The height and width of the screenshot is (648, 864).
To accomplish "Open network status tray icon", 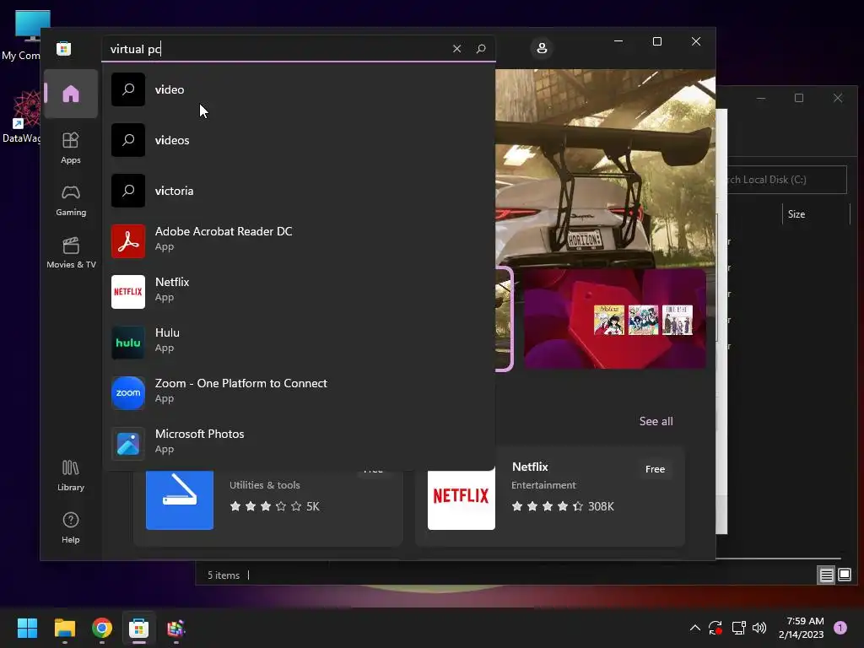I will pos(738,628).
